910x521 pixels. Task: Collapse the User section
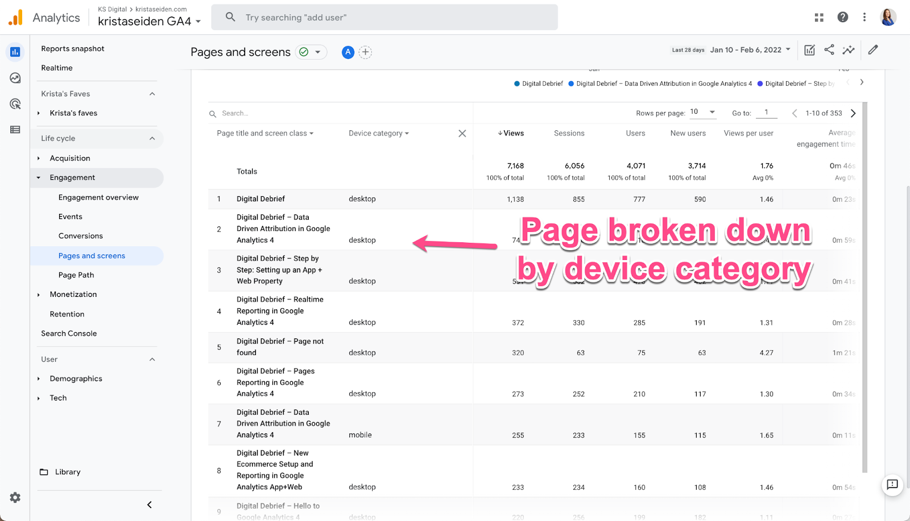point(152,359)
